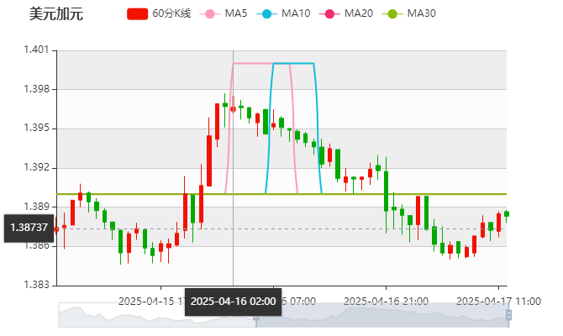Click the unselected left part of zoom bar

coord(157,315)
